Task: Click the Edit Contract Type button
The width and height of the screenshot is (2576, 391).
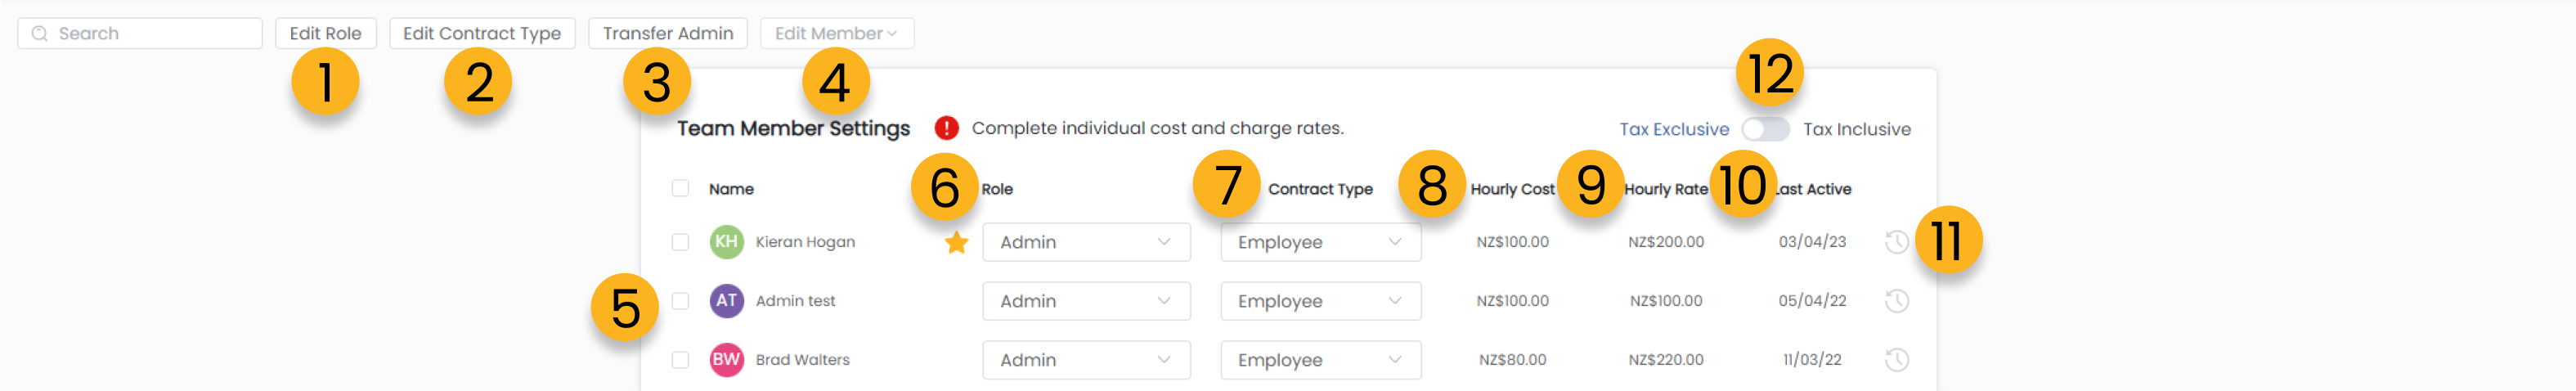Action: [482, 33]
